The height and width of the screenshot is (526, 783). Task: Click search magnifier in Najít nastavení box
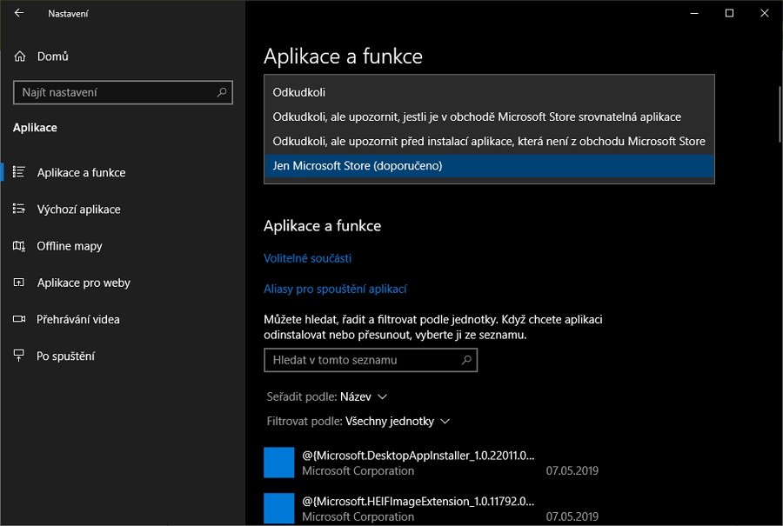(221, 92)
